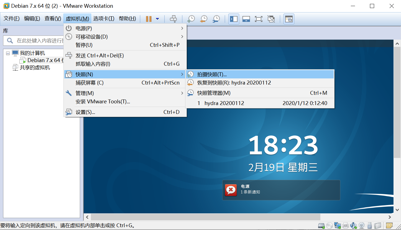
Task: Switch to Unity mode toolbar icon
Action: click(x=271, y=19)
